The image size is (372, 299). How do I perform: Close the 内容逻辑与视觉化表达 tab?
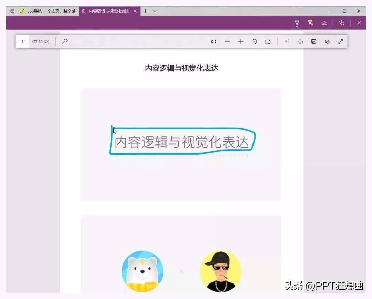[x=135, y=11]
